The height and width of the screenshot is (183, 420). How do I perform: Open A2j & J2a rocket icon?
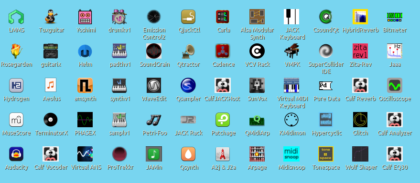(223, 154)
